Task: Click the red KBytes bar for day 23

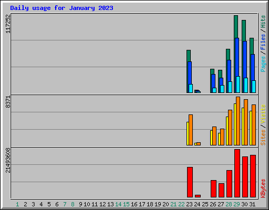Action: point(190,182)
